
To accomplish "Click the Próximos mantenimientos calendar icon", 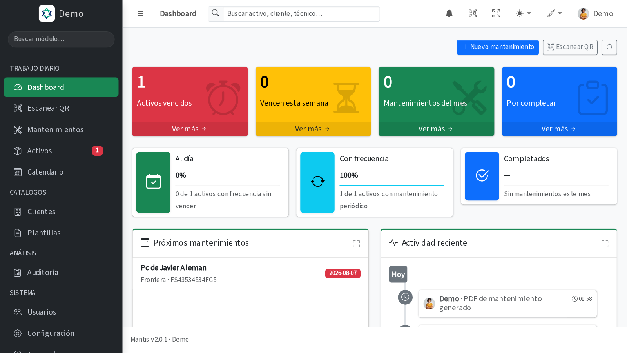I will coord(145,242).
